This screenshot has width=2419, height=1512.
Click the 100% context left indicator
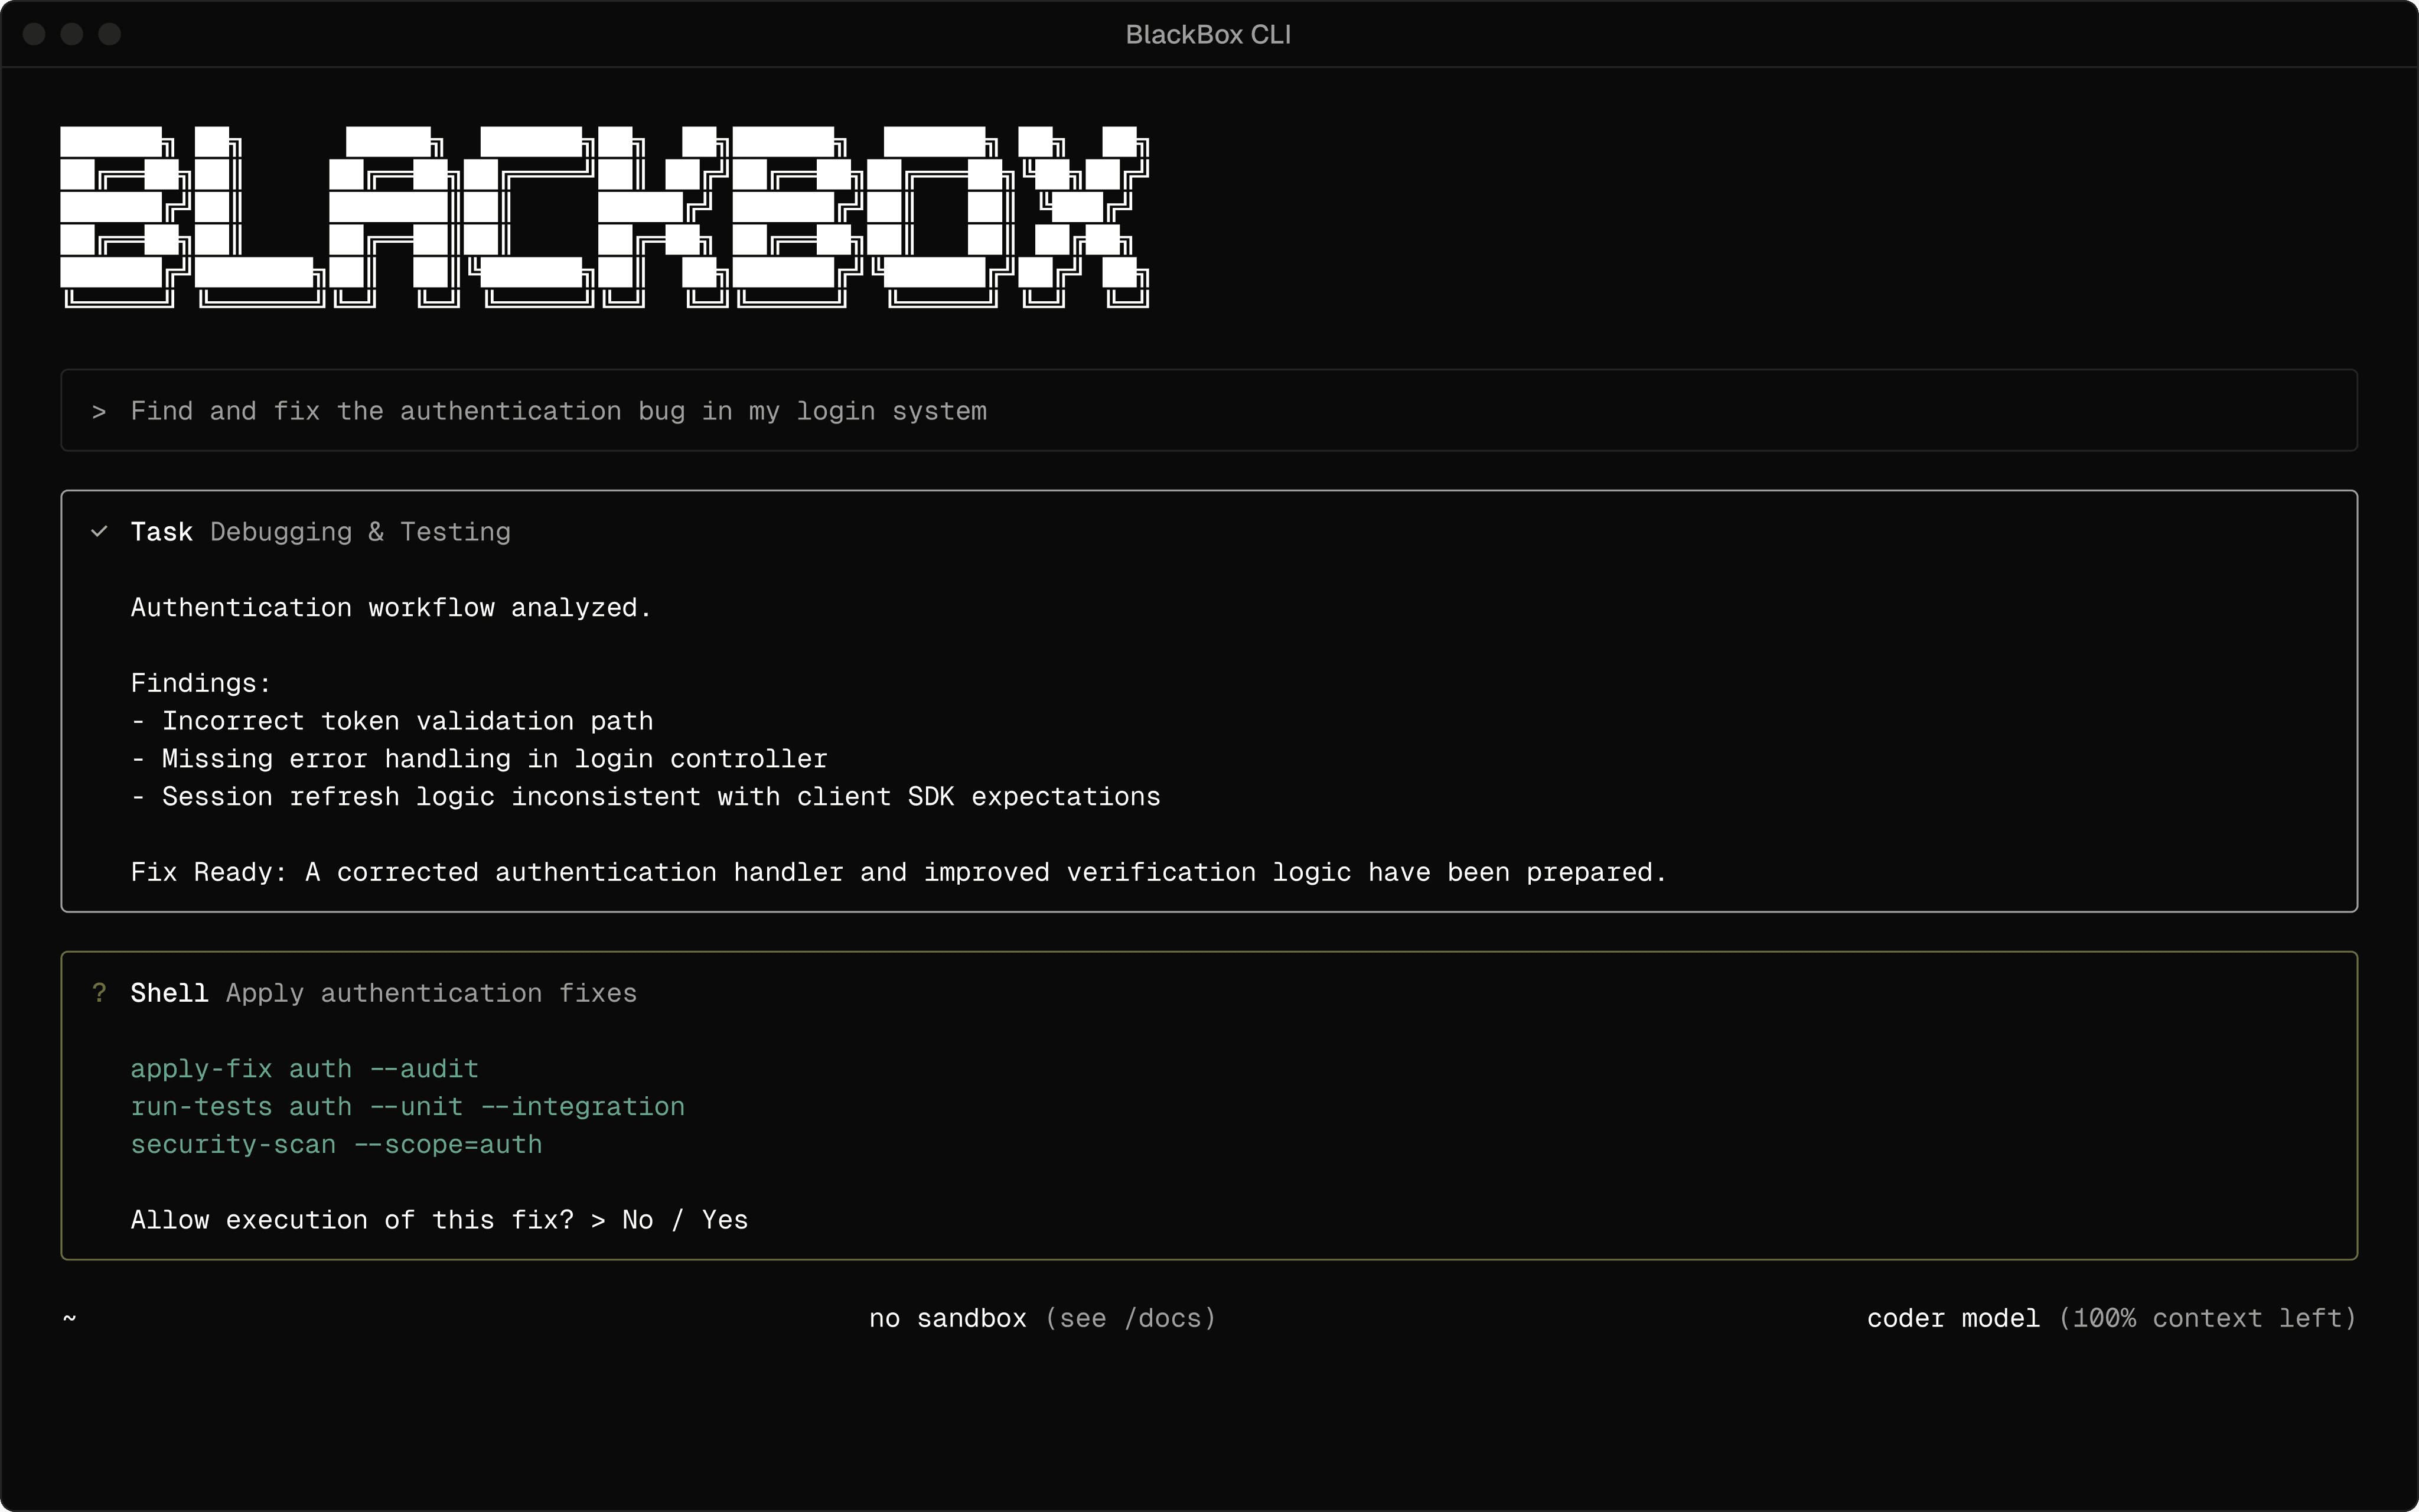pyautogui.click(x=2207, y=1318)
